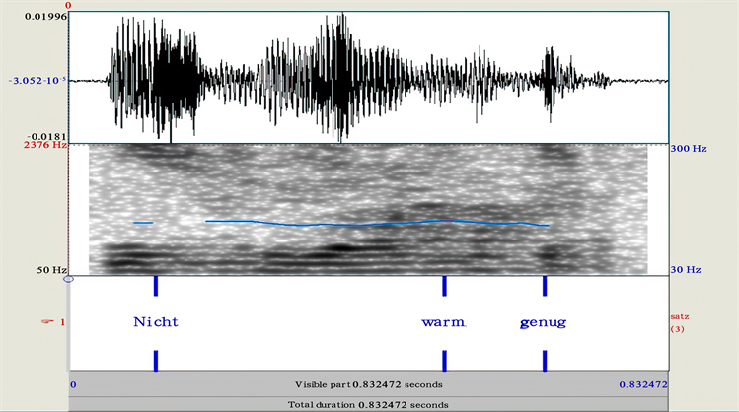Click the lower tick of the genug point marker
Viewport: 739px width, 412px height.
(x=544, y=360)
